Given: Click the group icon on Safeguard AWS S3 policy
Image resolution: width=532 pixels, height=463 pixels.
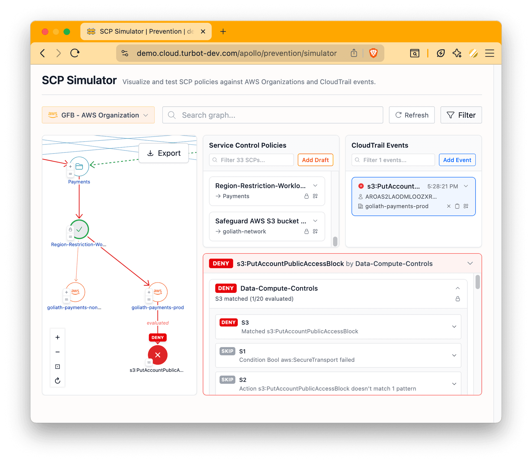Looking at the screenshot, I should coord(316,231).
